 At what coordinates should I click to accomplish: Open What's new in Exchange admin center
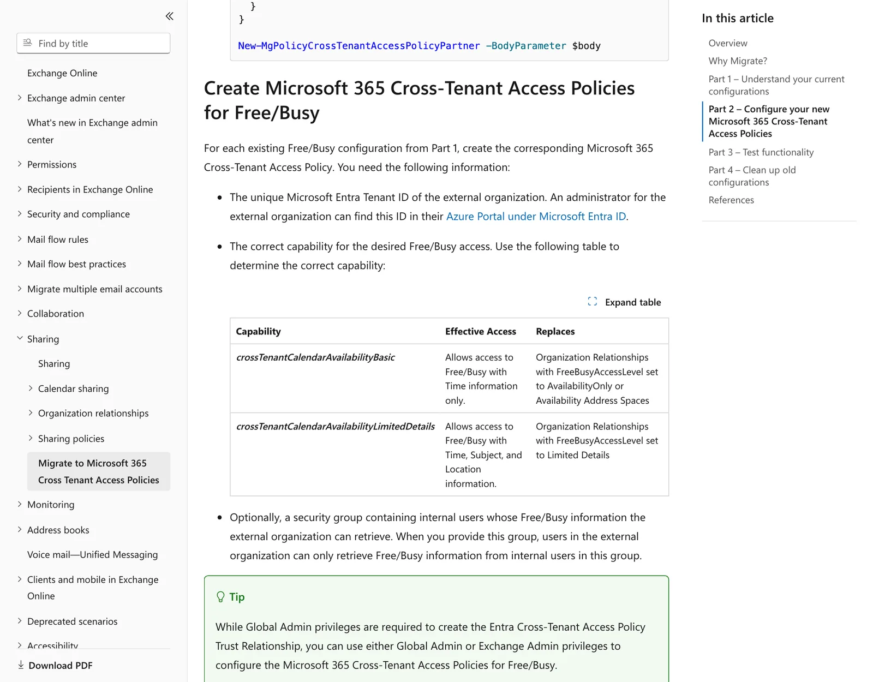93,131
